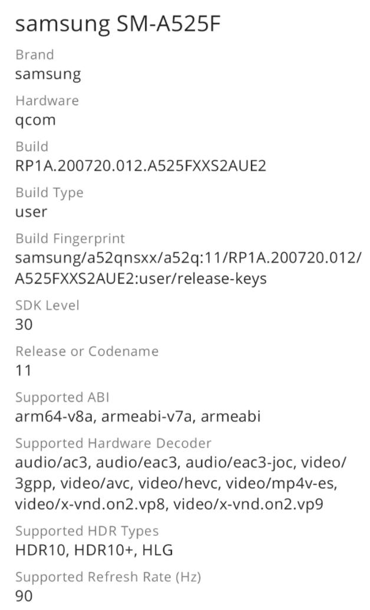Tap the Supported ABI label
370x610 pixels.
click(x=62, y=397)
